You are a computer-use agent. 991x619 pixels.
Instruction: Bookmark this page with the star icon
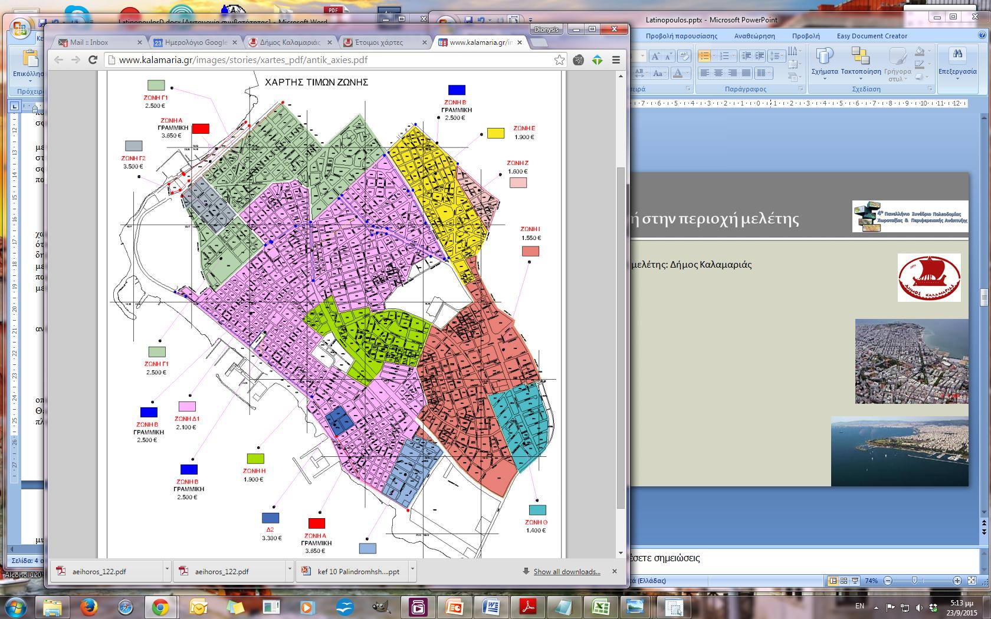click(x=559, y=60)
